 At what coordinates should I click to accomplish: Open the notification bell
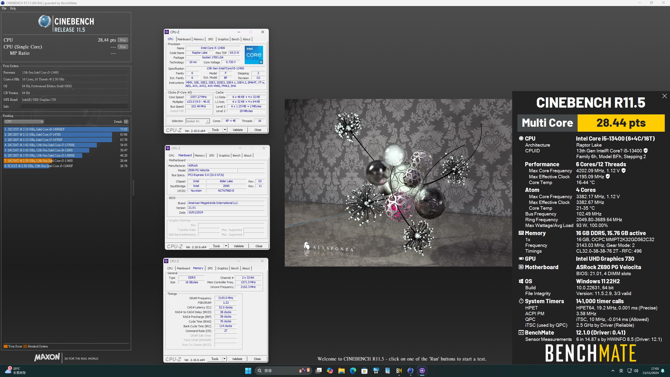[x=663, y=371]
